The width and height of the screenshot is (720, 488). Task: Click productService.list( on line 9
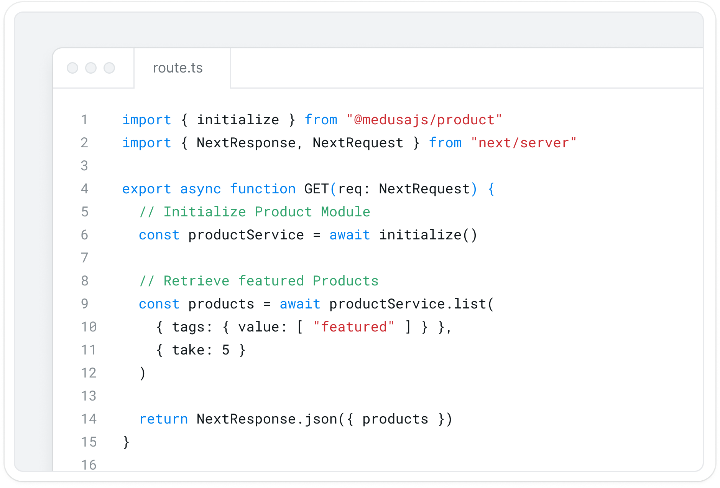412,304
